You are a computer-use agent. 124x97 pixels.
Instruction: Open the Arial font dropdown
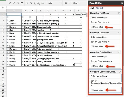tap(54, 3)
